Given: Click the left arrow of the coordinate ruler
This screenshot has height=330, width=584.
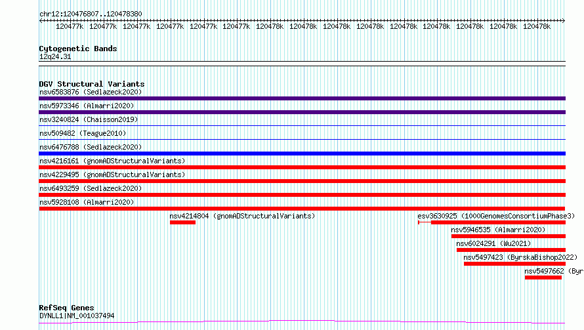Looking at the screenshot, I should (41, 21).
